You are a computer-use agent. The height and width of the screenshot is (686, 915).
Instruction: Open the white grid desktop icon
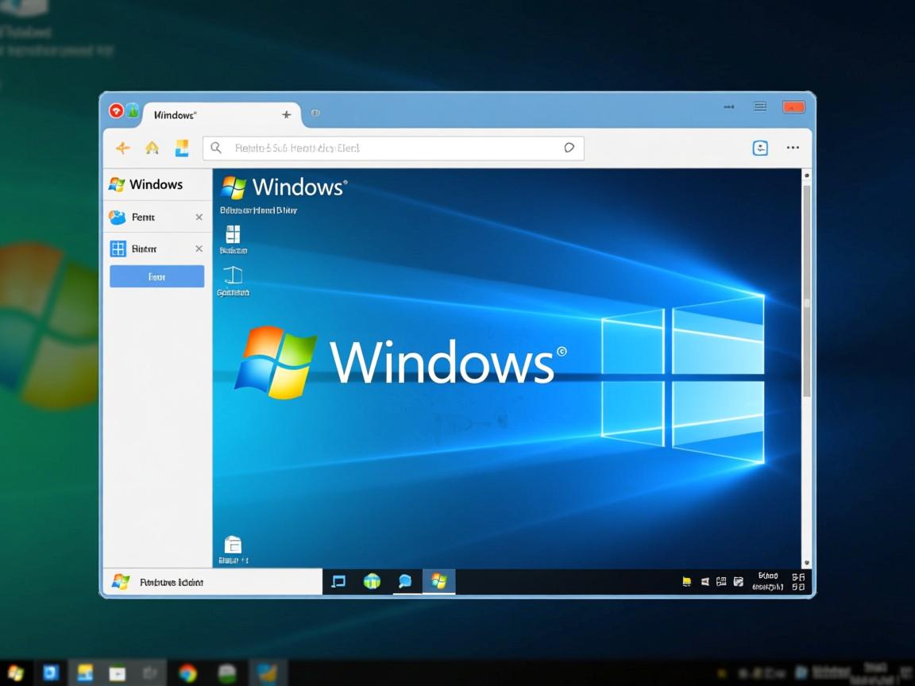[x=233, y=234]
